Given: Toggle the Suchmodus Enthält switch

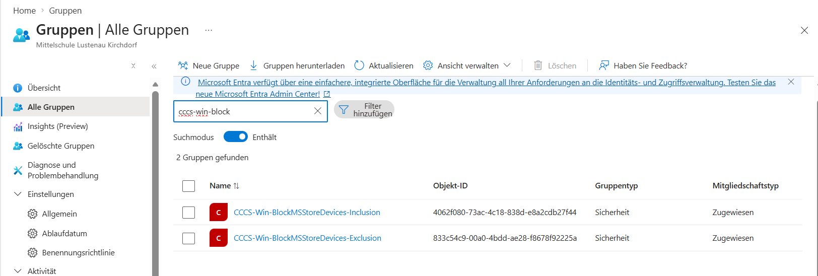Looking at the screenshot, I should pyautogui.click(x=236, y=137).
